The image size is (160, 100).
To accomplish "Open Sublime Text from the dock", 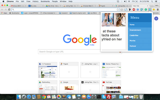I will 64,97.
